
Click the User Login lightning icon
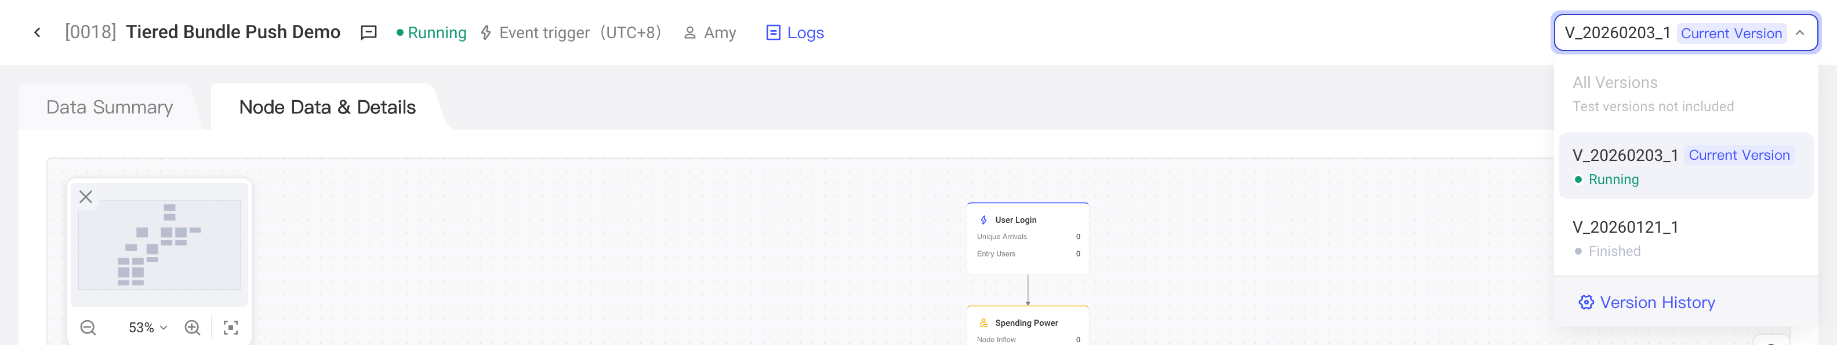[x=984, y=220]
